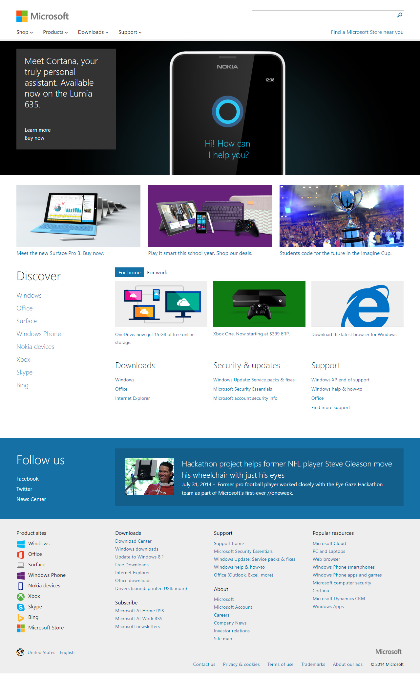The image size is (420, 680).
Task: Click Students code for the future link
Action: tap(336, 253)
